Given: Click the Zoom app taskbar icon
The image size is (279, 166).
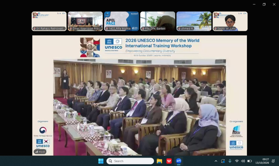Looking at the screenshot, I should coord(178,161).
